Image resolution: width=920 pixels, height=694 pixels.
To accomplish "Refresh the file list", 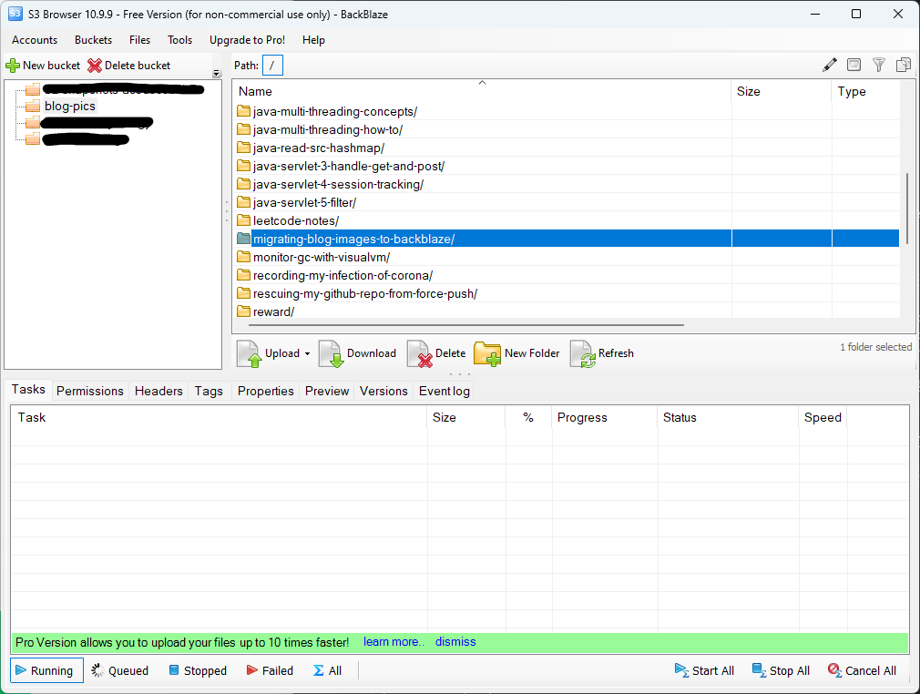I will [x=583, y=353].
